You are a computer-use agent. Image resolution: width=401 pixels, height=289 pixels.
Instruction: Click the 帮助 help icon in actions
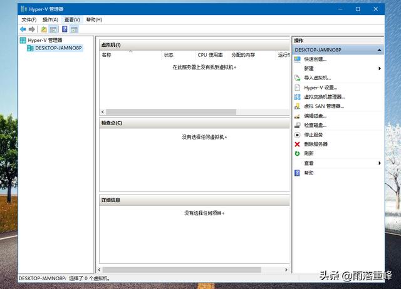(297, 173)
